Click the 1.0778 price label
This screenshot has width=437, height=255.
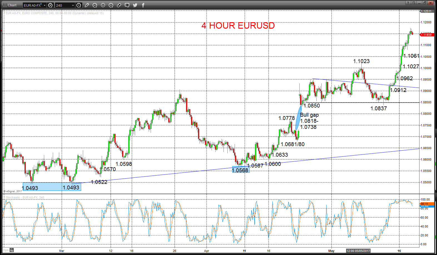[287, 118]
